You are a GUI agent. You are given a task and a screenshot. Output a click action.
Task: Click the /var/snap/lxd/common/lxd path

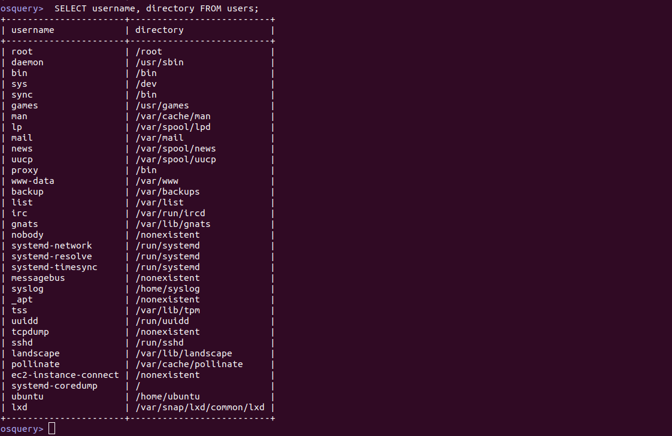tap(200, 407)
